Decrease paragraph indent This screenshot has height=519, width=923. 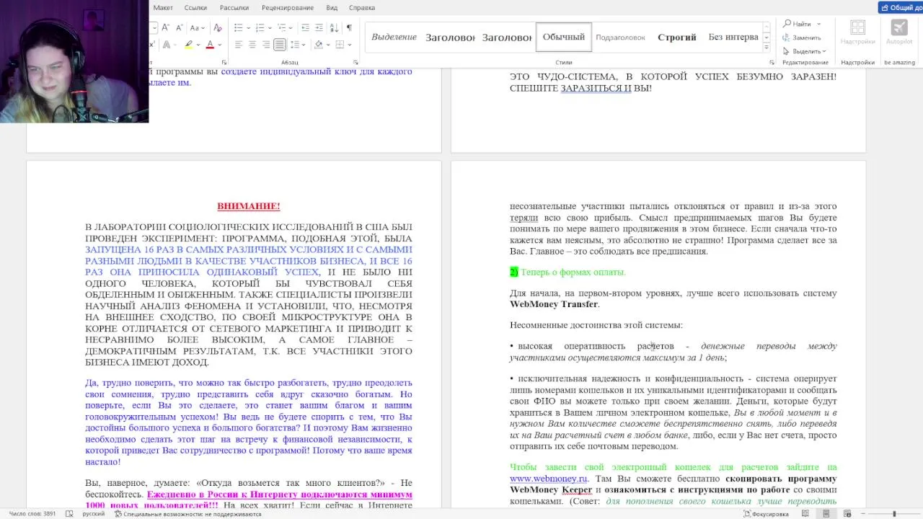(305, 27)
